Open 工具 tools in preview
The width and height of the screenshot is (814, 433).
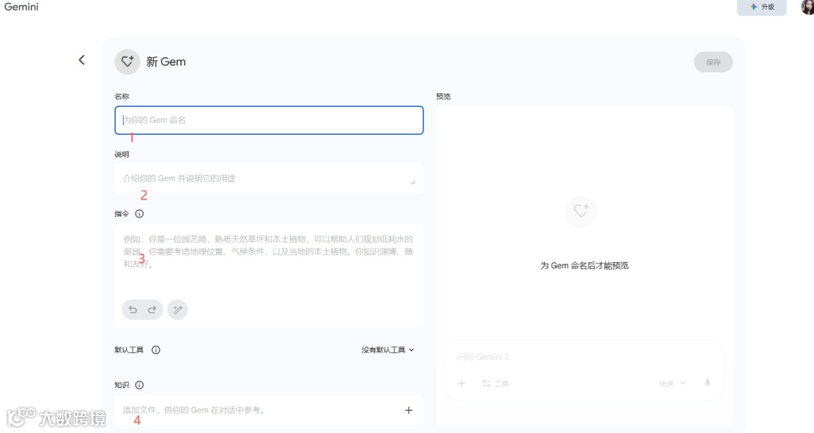(x=495, y=384)
